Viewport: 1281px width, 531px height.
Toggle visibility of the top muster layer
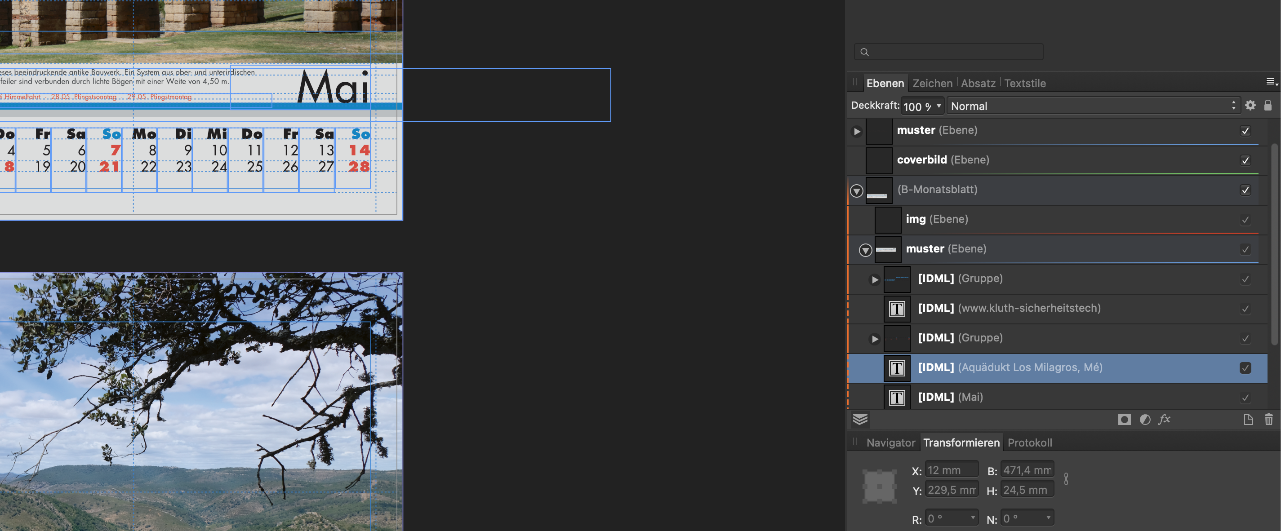pyautogui.click(x=1245, y=131)
